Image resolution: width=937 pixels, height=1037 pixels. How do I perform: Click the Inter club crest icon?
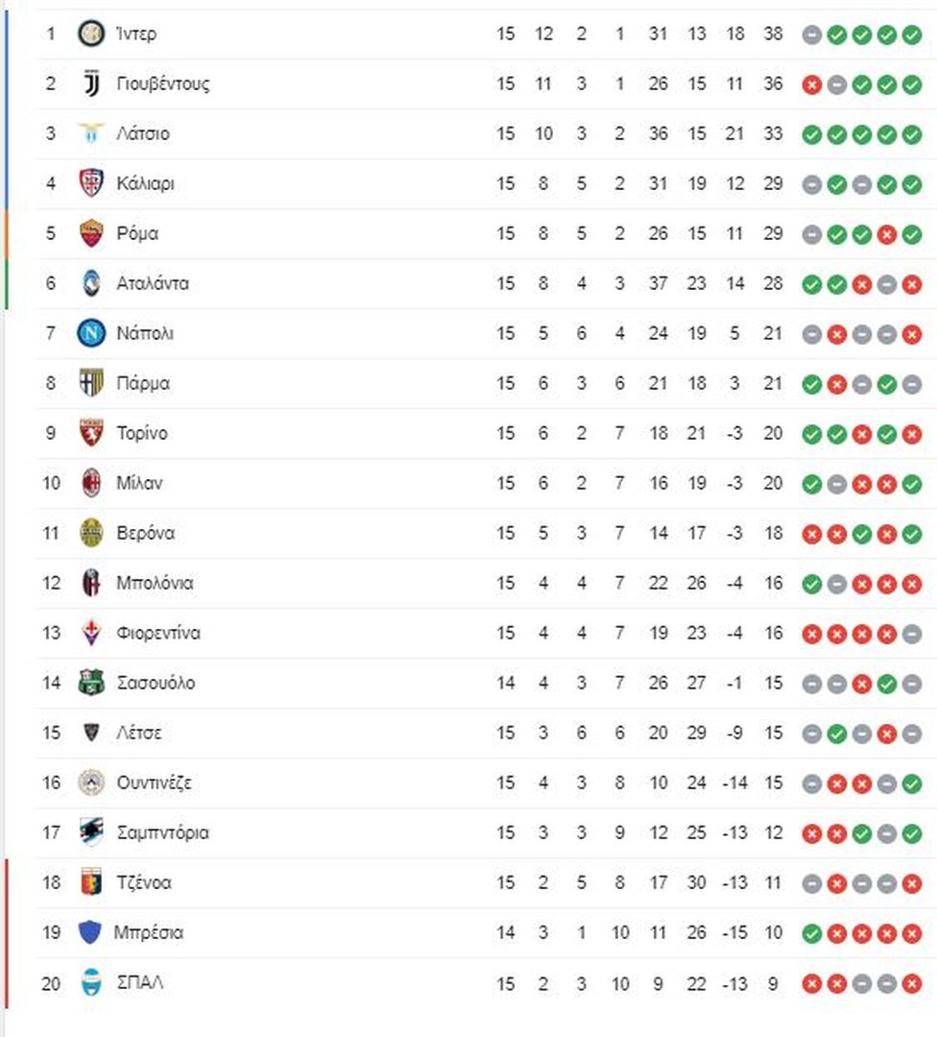[x=91, y=34]
